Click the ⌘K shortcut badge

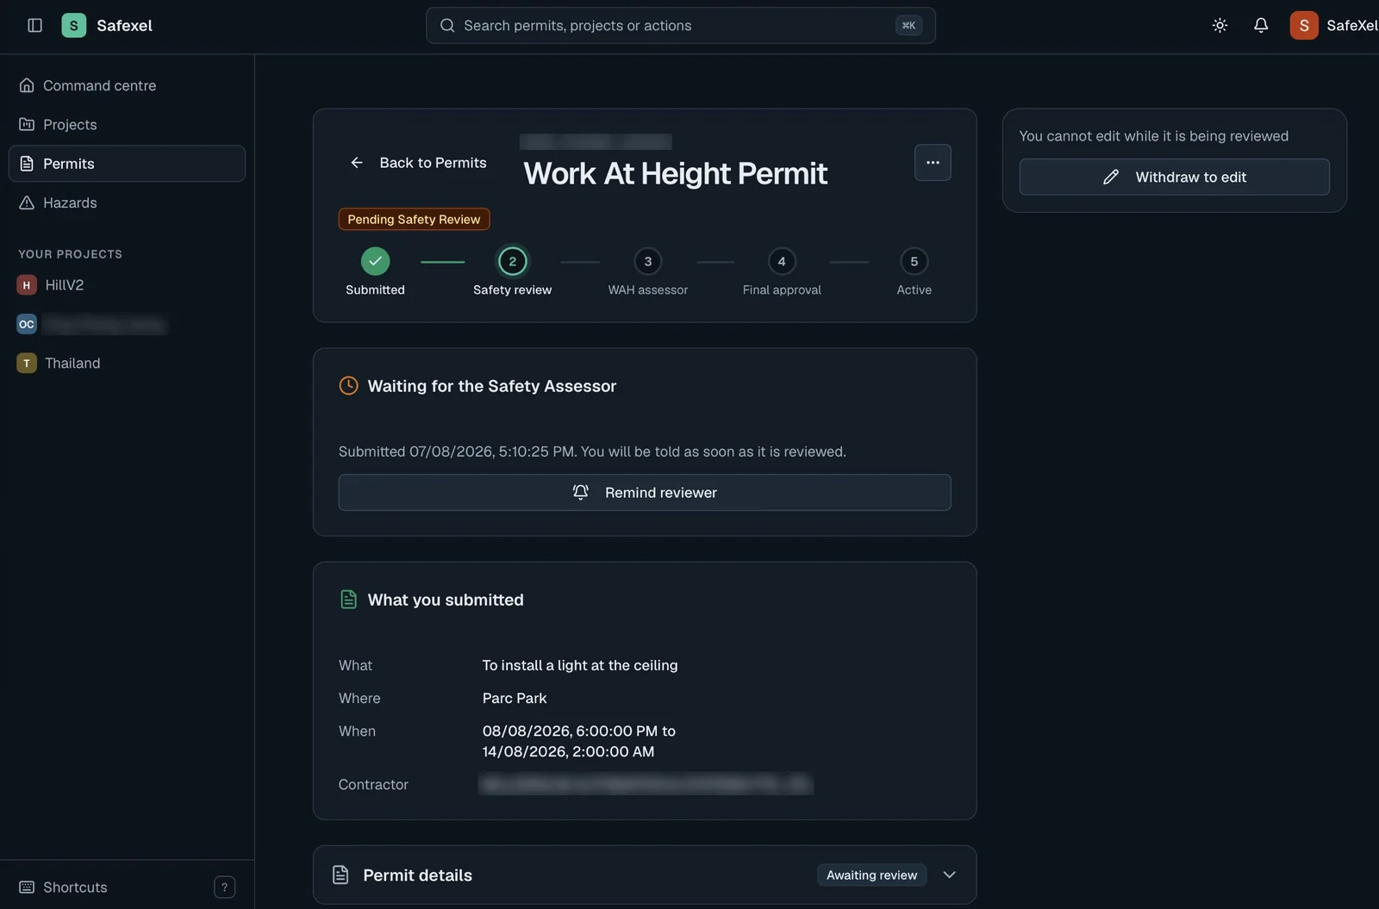(x=908, y=25)
